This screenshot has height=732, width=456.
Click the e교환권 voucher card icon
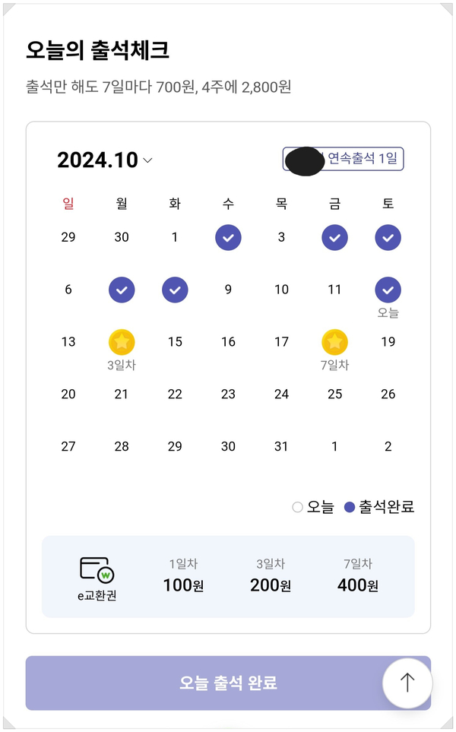pyautogui.click(x=97, y=569)
